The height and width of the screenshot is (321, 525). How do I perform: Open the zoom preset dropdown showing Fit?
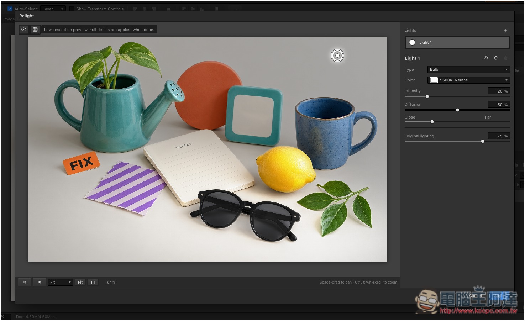click(x=61, y=282)
